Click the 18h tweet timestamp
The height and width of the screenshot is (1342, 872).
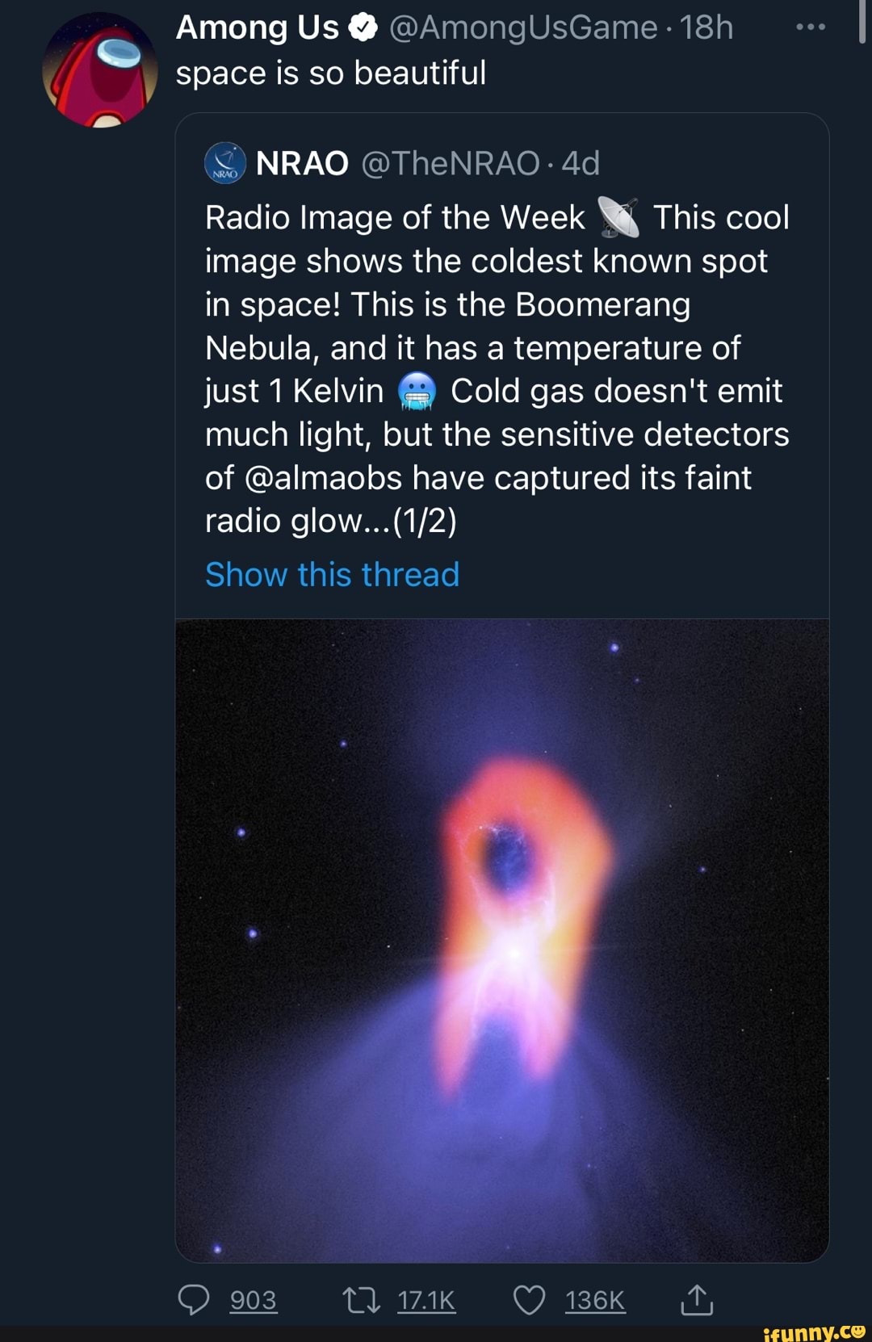pos(706,28)
